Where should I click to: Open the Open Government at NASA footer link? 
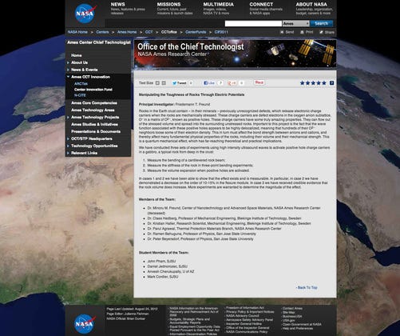click(302, 324)
